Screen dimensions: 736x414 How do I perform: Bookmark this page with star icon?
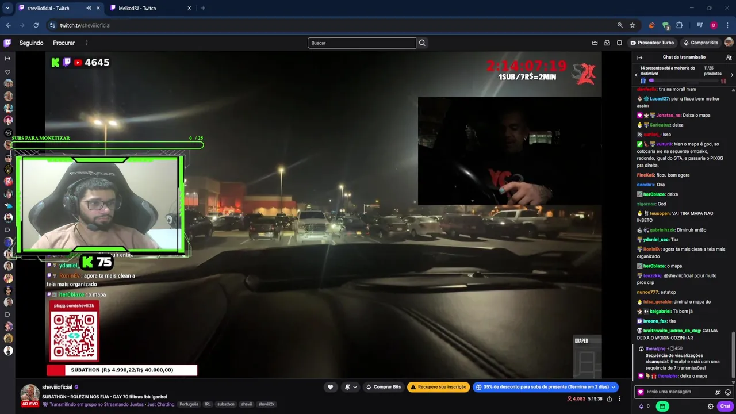coord(632,25)
